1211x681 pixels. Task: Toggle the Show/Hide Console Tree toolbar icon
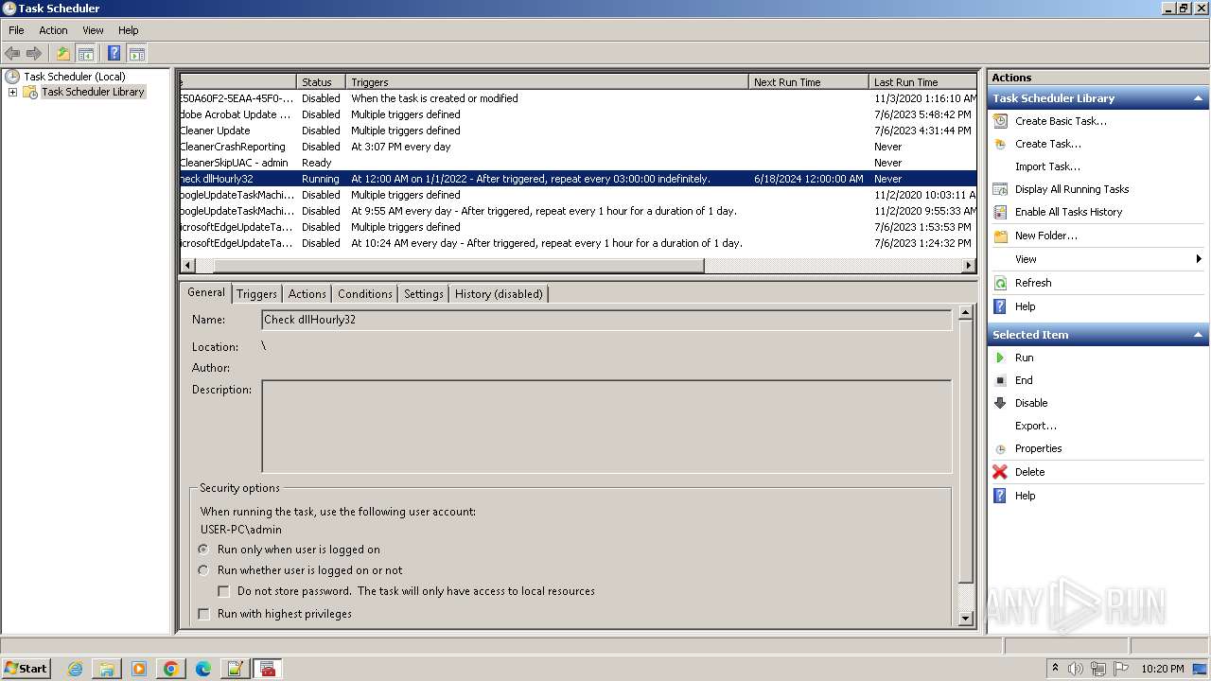(x=85, y=54)
